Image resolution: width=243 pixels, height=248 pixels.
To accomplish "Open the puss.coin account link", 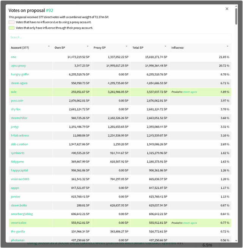I will [x=17, y=101].
